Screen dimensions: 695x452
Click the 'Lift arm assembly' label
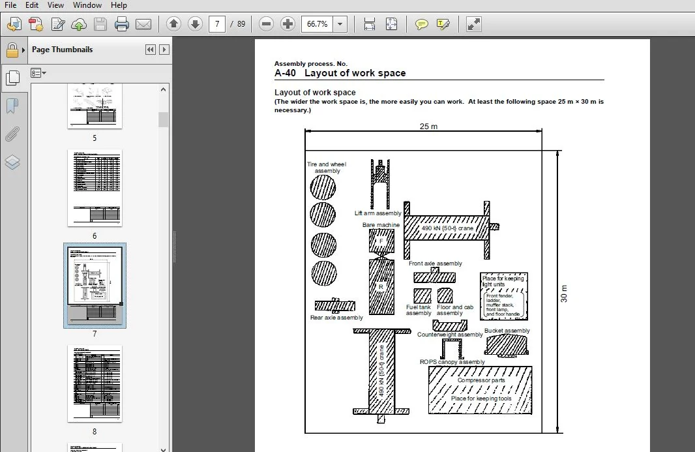(377, 213)
